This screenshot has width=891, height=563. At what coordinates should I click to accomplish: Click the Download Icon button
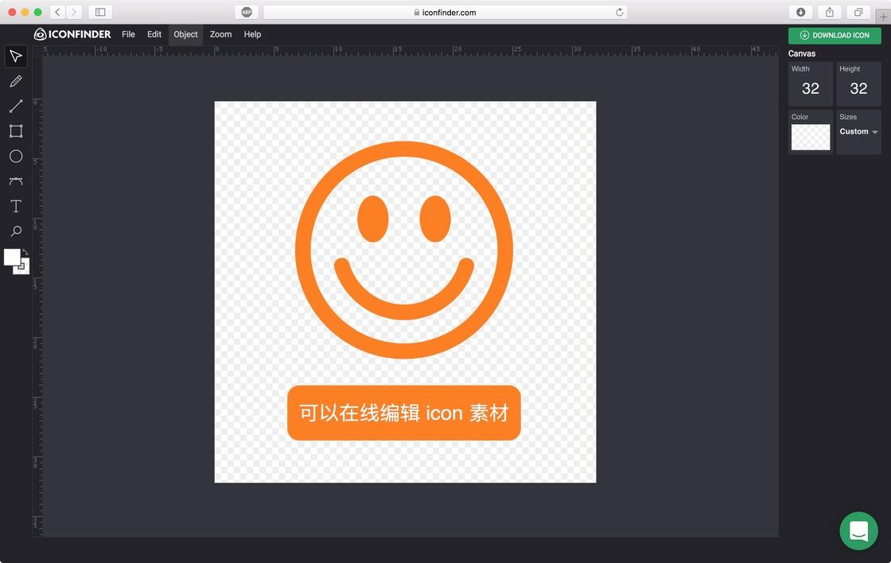tap(835, 35)
